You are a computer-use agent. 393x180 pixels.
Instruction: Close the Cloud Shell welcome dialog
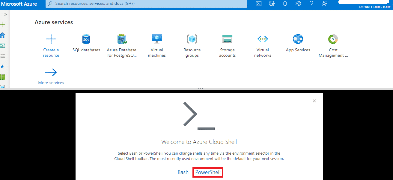[314, 101]
